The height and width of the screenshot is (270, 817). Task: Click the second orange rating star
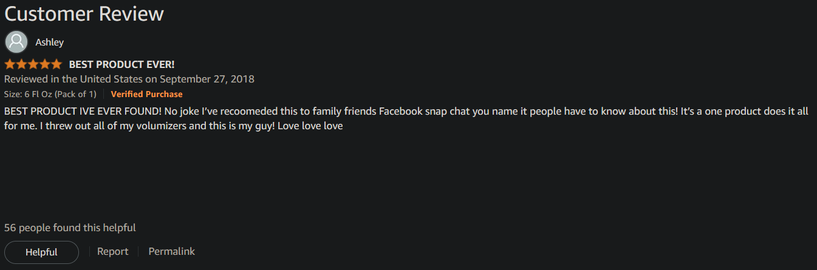21,64
